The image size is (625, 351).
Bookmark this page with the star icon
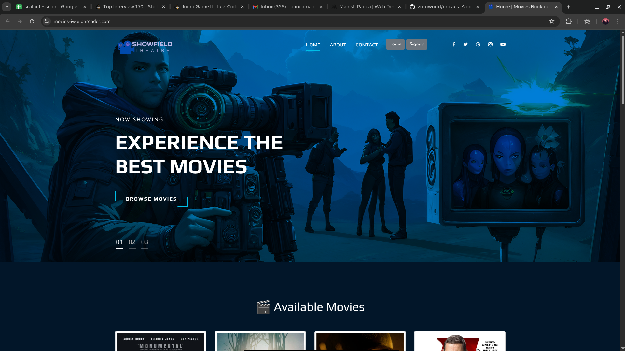point(552,21)
